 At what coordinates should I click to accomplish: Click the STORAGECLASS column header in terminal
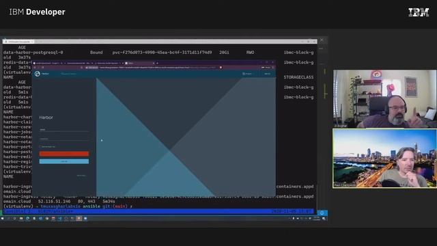298,77
